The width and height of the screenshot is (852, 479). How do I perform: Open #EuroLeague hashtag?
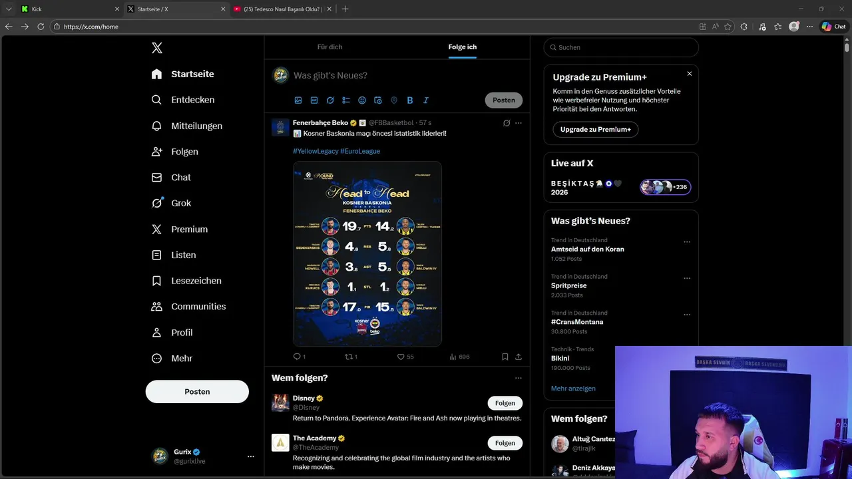(x=360, y=151)
